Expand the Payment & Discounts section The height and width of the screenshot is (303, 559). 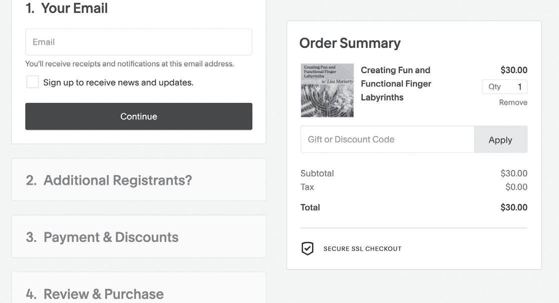pos(102,237)
